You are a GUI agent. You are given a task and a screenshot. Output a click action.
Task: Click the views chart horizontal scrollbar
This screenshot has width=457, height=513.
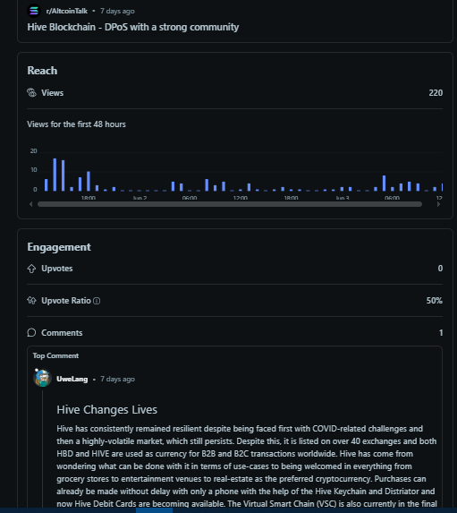pyautogui.click(x=230, y=204)
